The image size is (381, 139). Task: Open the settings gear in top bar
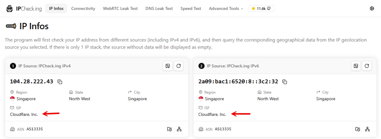[x=372, y=9]
